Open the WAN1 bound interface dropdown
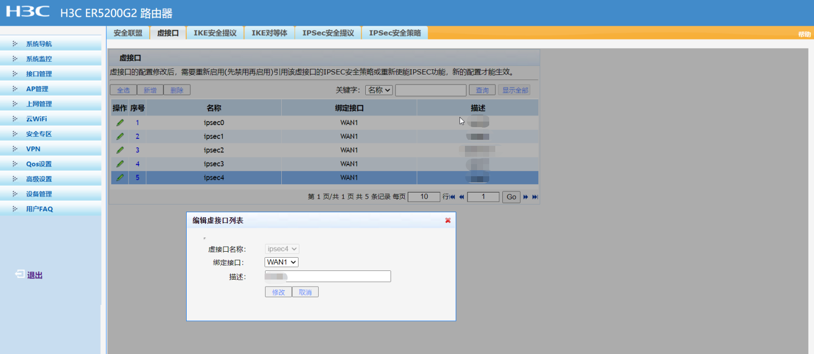Screen dimensions: 814x354 tap(281, 262)
